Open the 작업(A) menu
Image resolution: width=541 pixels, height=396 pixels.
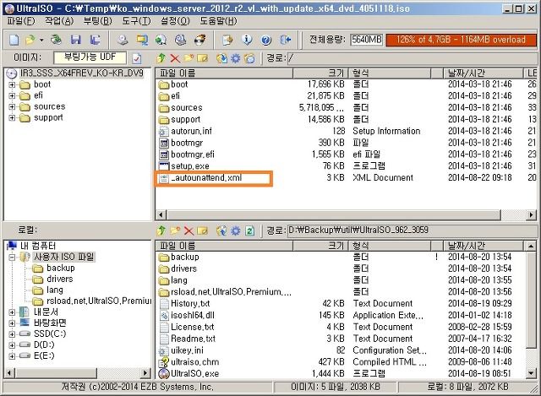click(59, 21)
